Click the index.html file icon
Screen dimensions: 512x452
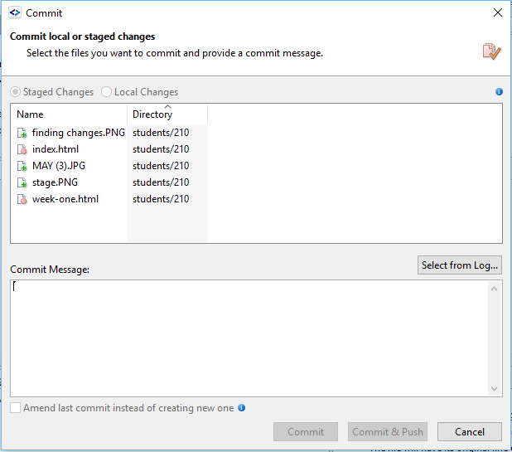point(22,149)
